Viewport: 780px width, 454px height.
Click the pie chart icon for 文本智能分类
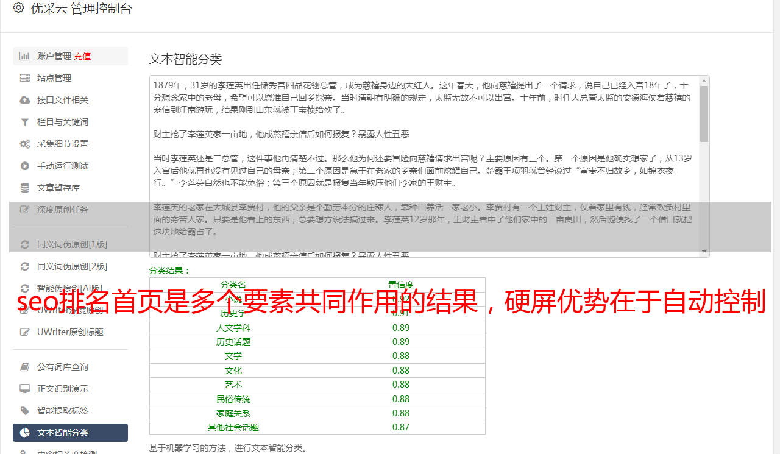point(25,433)
